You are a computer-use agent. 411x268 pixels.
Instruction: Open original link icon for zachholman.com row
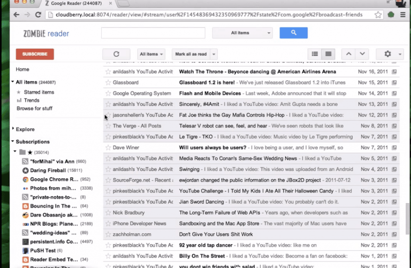click(394, 234)
